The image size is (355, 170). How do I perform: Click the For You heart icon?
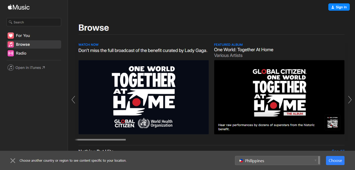point(11,36)
